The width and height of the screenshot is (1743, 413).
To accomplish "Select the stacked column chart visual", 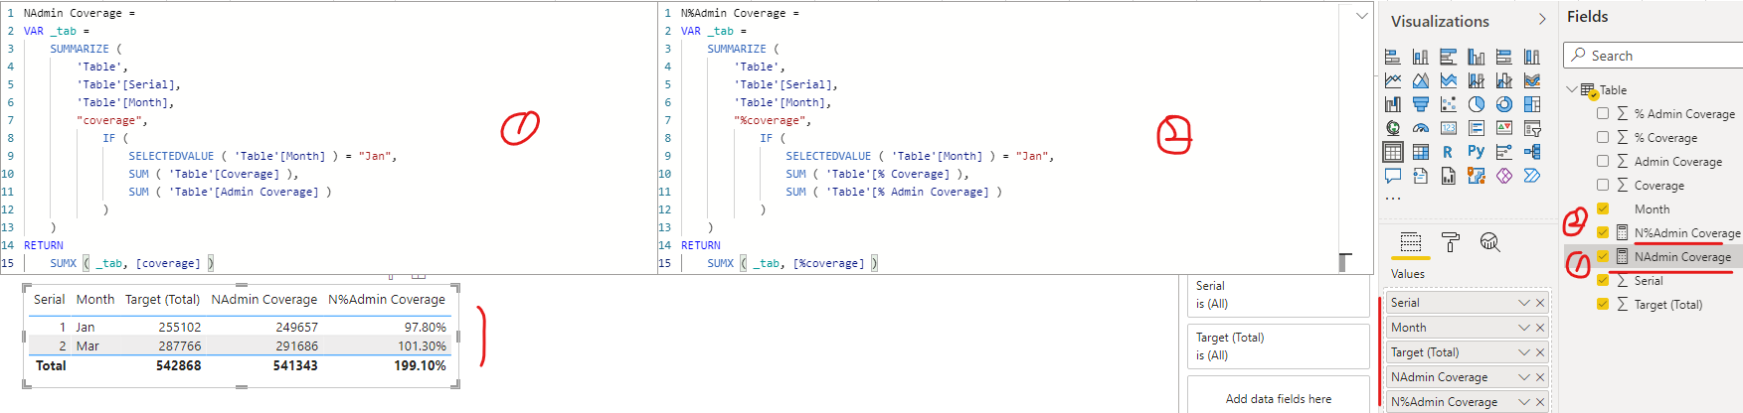I will [x=1421, y=57].
